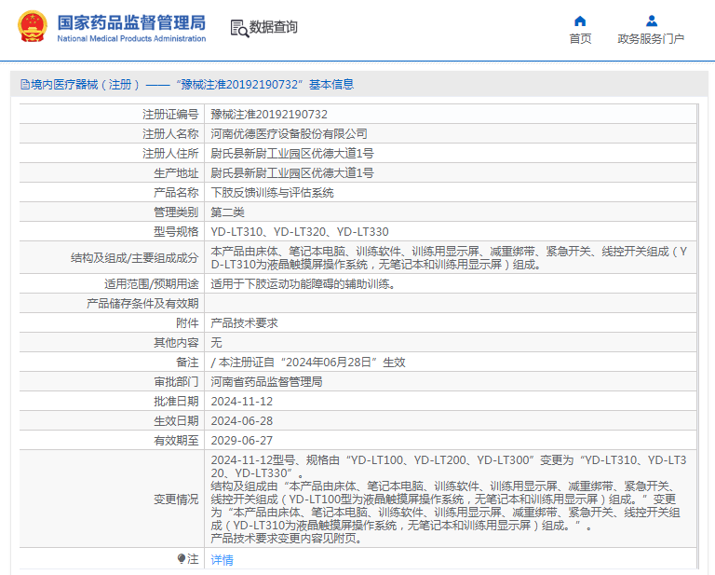Select registration number value 豫械注准20192190732

(x=269, y=114)
